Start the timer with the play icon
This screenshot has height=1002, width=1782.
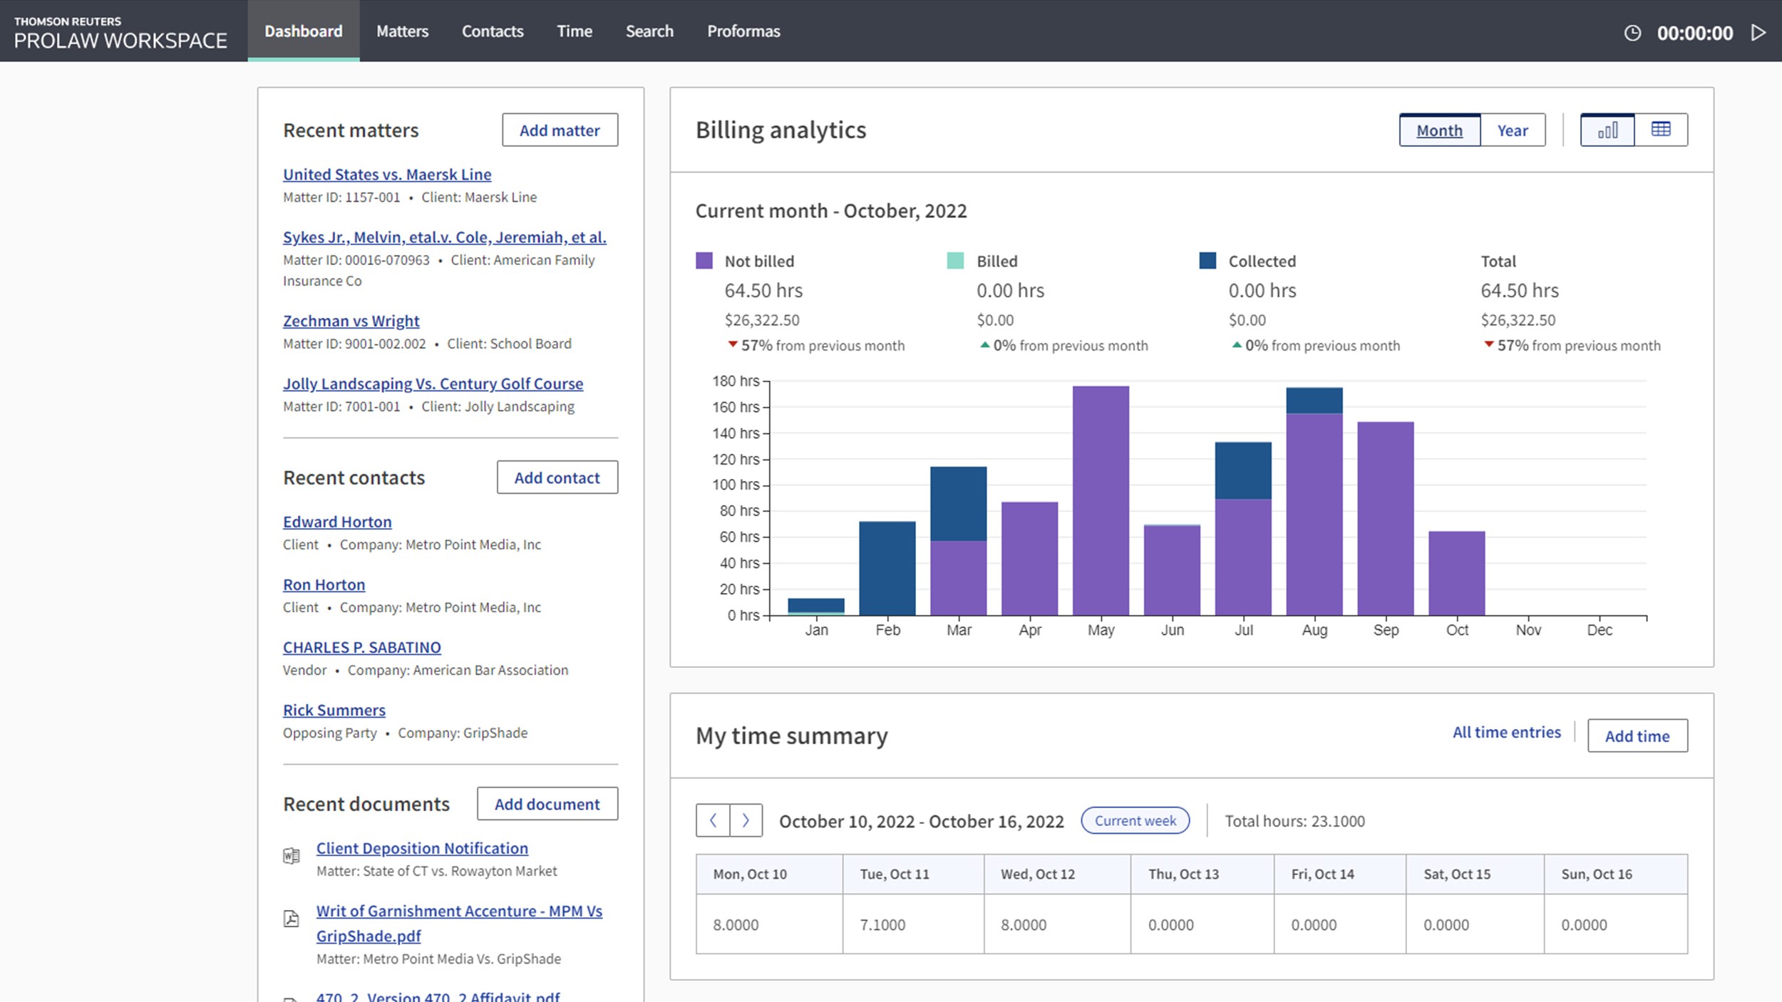tap(1758, 33)
